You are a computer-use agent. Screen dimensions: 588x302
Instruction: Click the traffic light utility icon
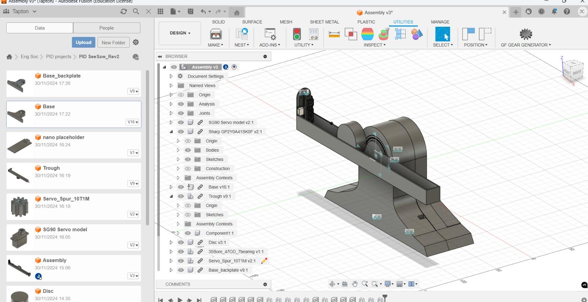pyautogui.click(x=297, y=34)
